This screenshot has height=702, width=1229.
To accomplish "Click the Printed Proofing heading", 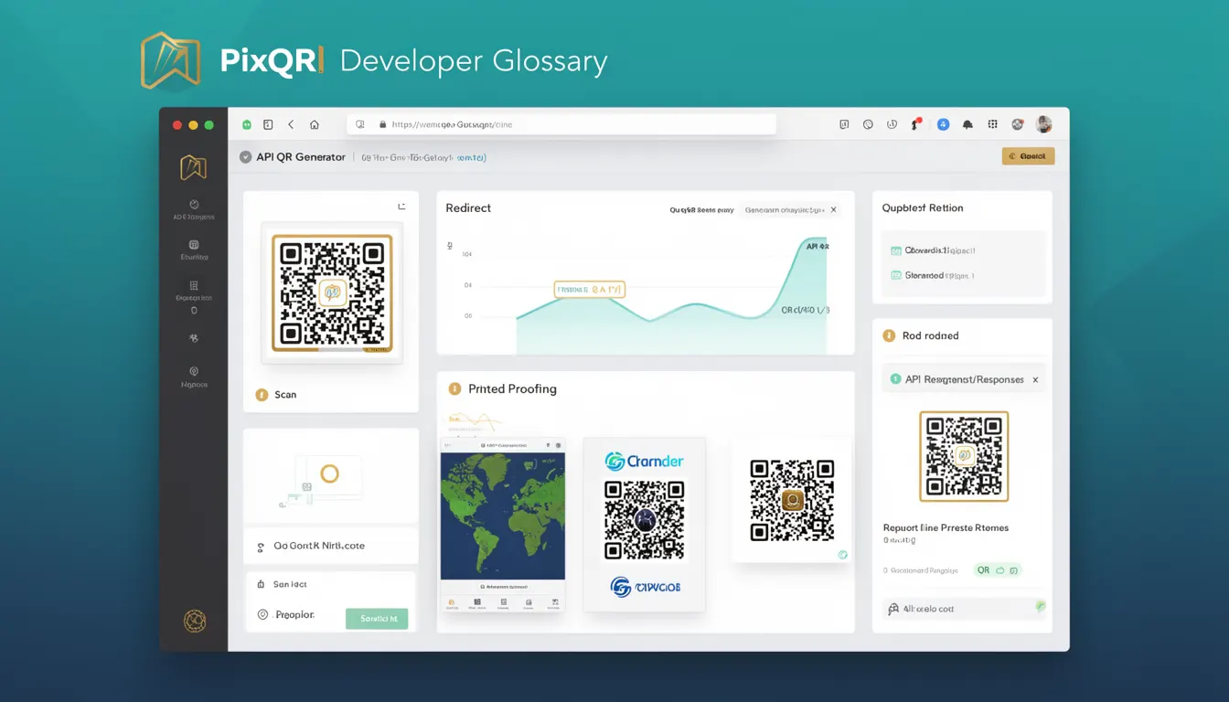I will 512,388.
